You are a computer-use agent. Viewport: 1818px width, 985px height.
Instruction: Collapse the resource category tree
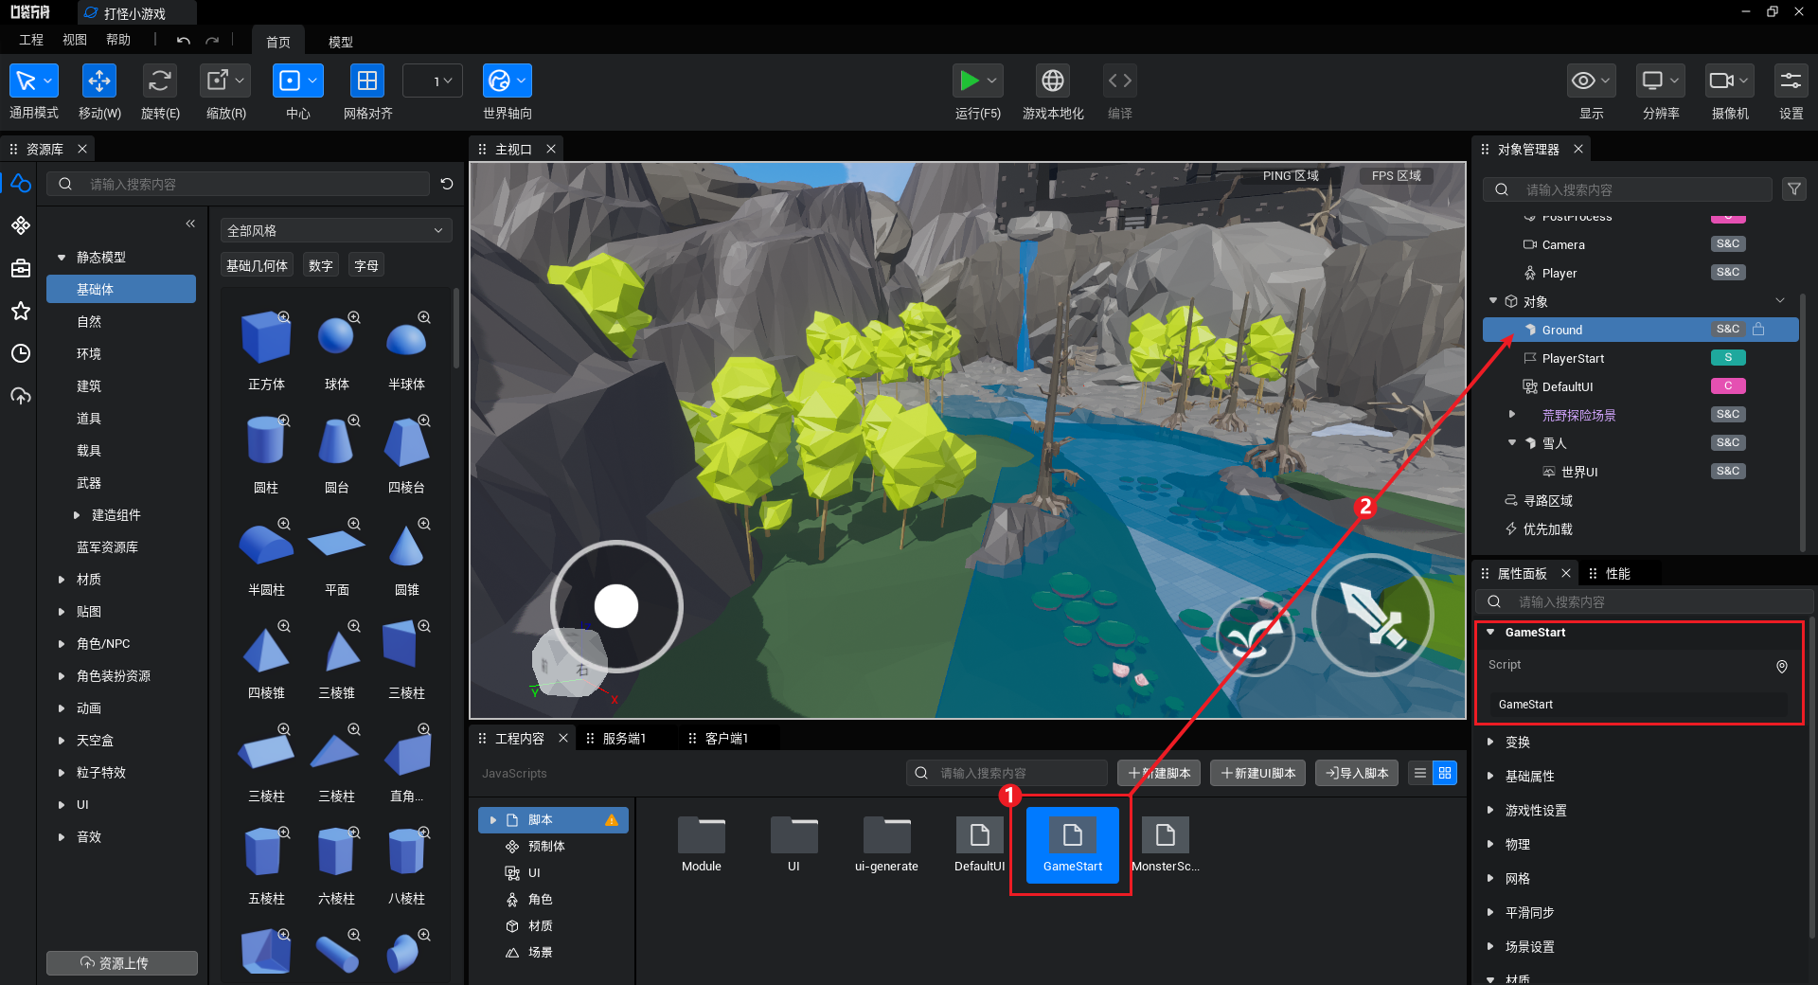190,224
